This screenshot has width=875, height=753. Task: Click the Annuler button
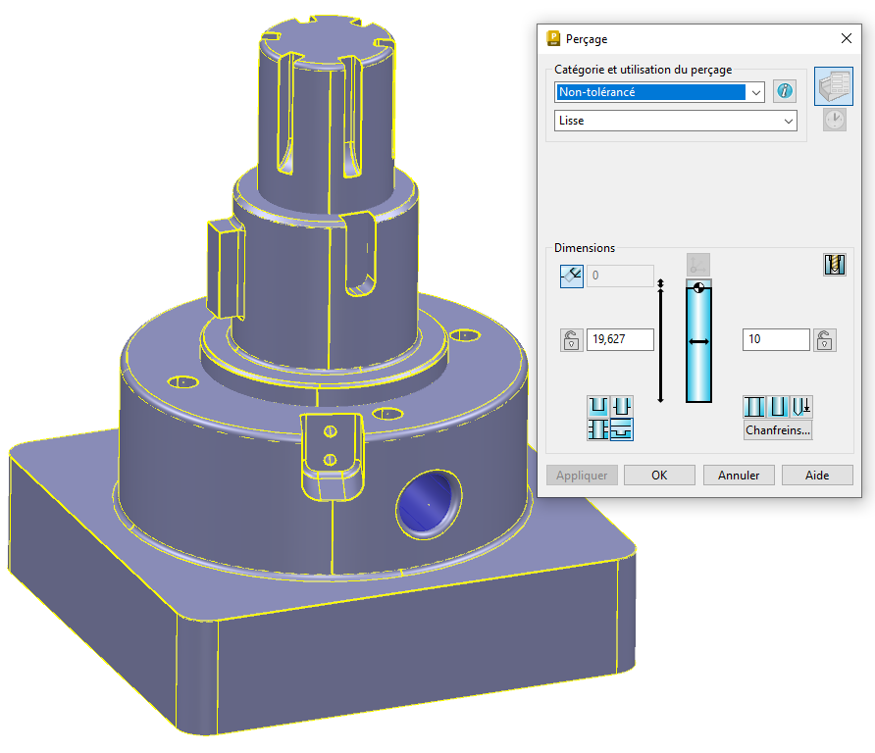click(739, 476)
